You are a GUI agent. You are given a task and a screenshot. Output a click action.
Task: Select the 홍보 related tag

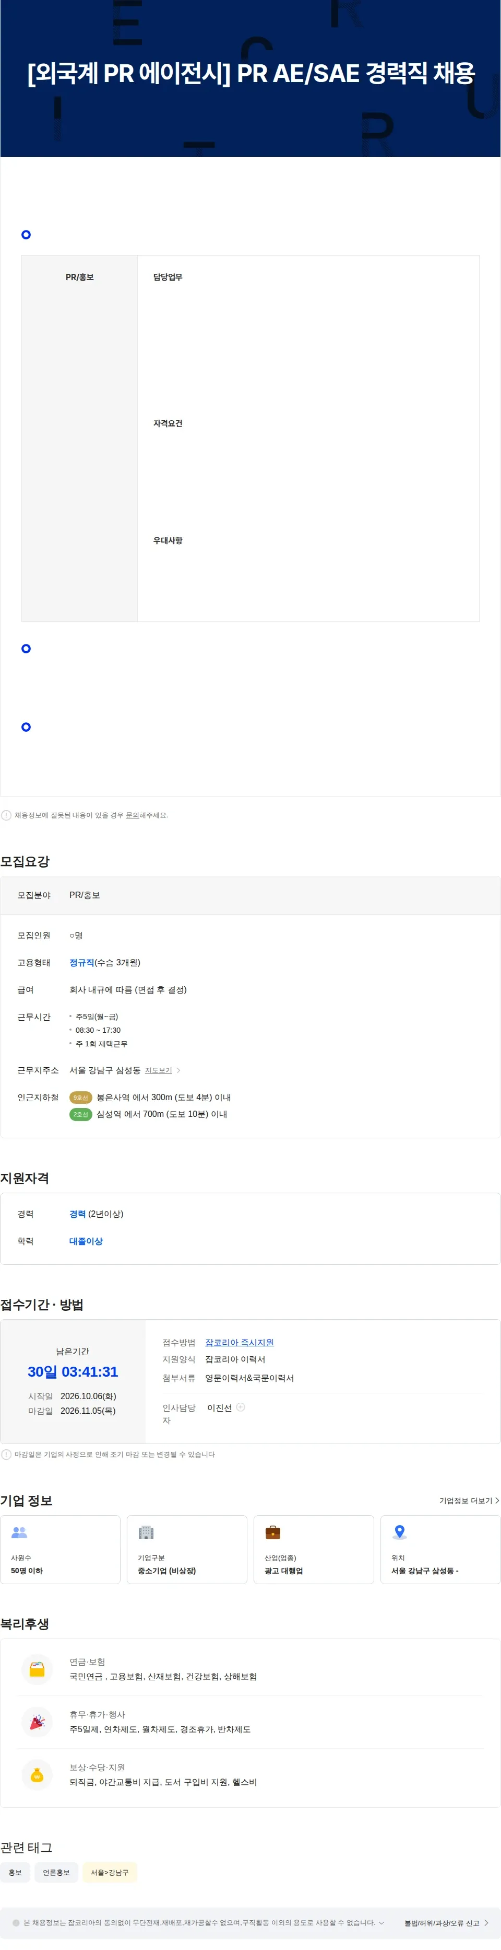(x=15, y=1872)
